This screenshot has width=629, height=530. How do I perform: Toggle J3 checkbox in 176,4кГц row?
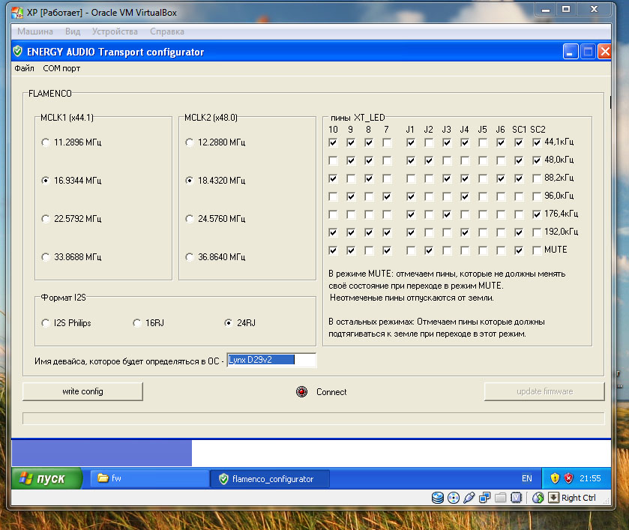click(447, 214)
